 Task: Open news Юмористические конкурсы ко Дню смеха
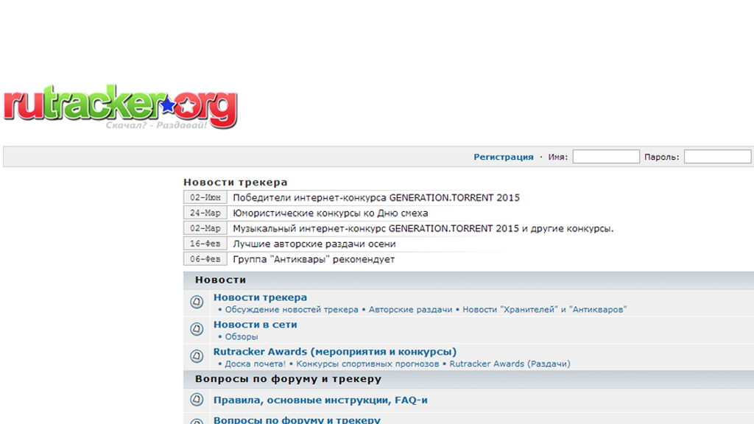(x=331, y=213)
